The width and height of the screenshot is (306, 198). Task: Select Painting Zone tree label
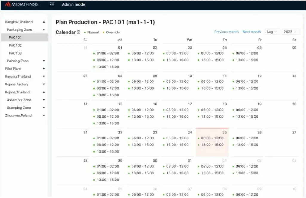[x=18, y=61]
